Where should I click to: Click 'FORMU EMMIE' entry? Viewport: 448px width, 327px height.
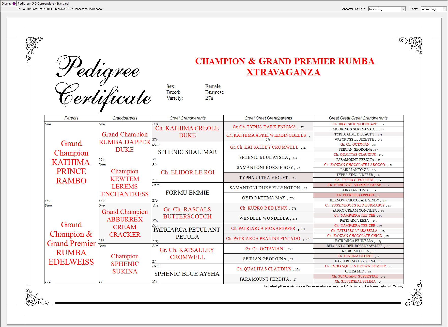point(188,193)
